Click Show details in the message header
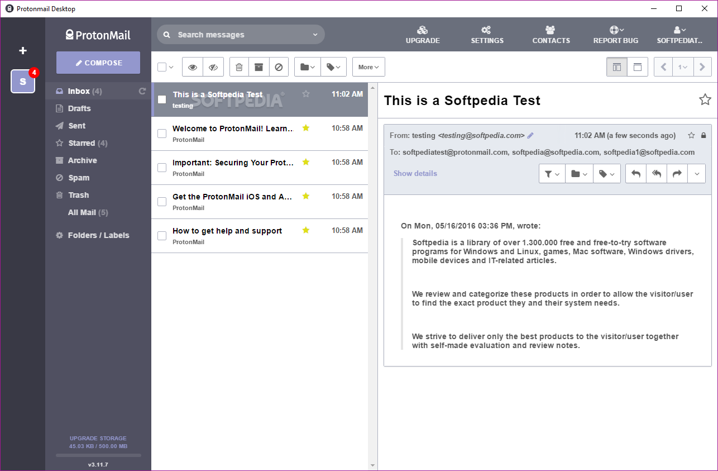This screenshot has height=471, width=718. tap(415, 173)
